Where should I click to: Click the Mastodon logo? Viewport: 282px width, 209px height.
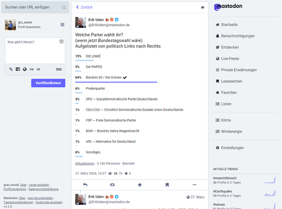(228, 7)
